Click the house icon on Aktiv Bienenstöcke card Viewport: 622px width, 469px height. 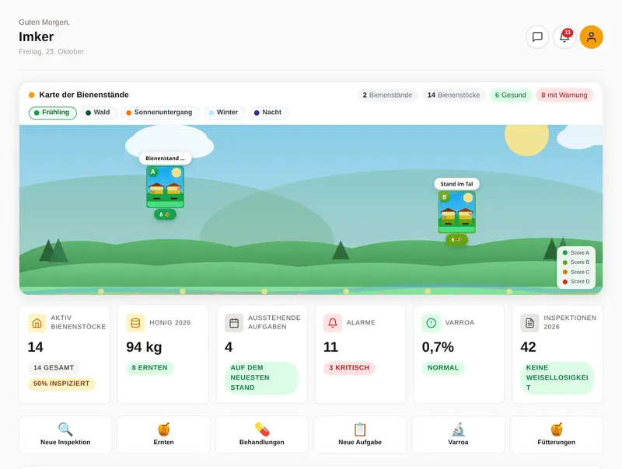37,323
